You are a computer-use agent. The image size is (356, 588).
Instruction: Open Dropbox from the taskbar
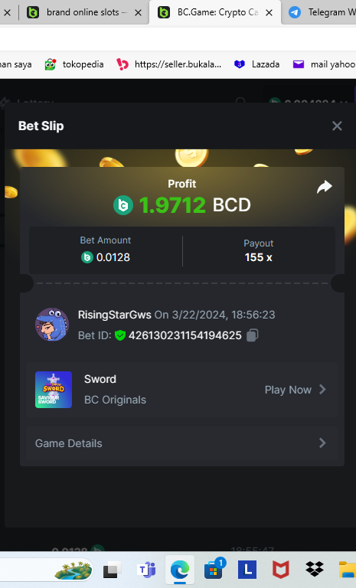[x=315, y=570]
